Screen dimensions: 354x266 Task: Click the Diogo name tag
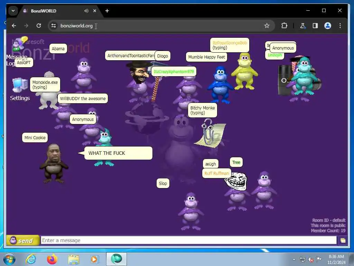tap(162, 56)
